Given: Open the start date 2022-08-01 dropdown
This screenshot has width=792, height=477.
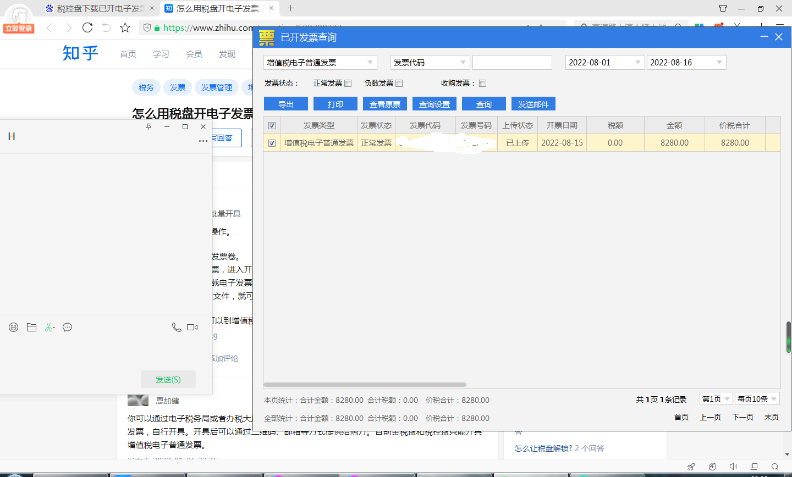Looking at the screenshot, I should click(605, 63).
